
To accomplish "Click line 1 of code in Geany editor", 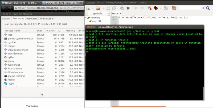I will click(153, 17).
